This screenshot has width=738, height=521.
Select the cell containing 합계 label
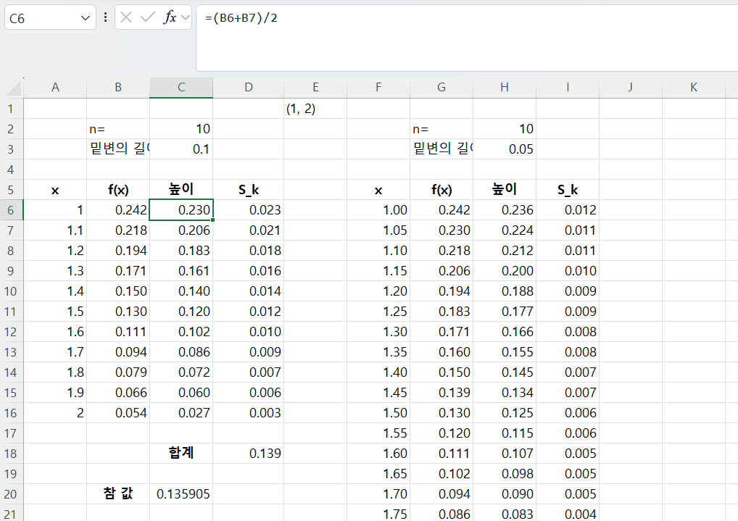pos(181,454)
